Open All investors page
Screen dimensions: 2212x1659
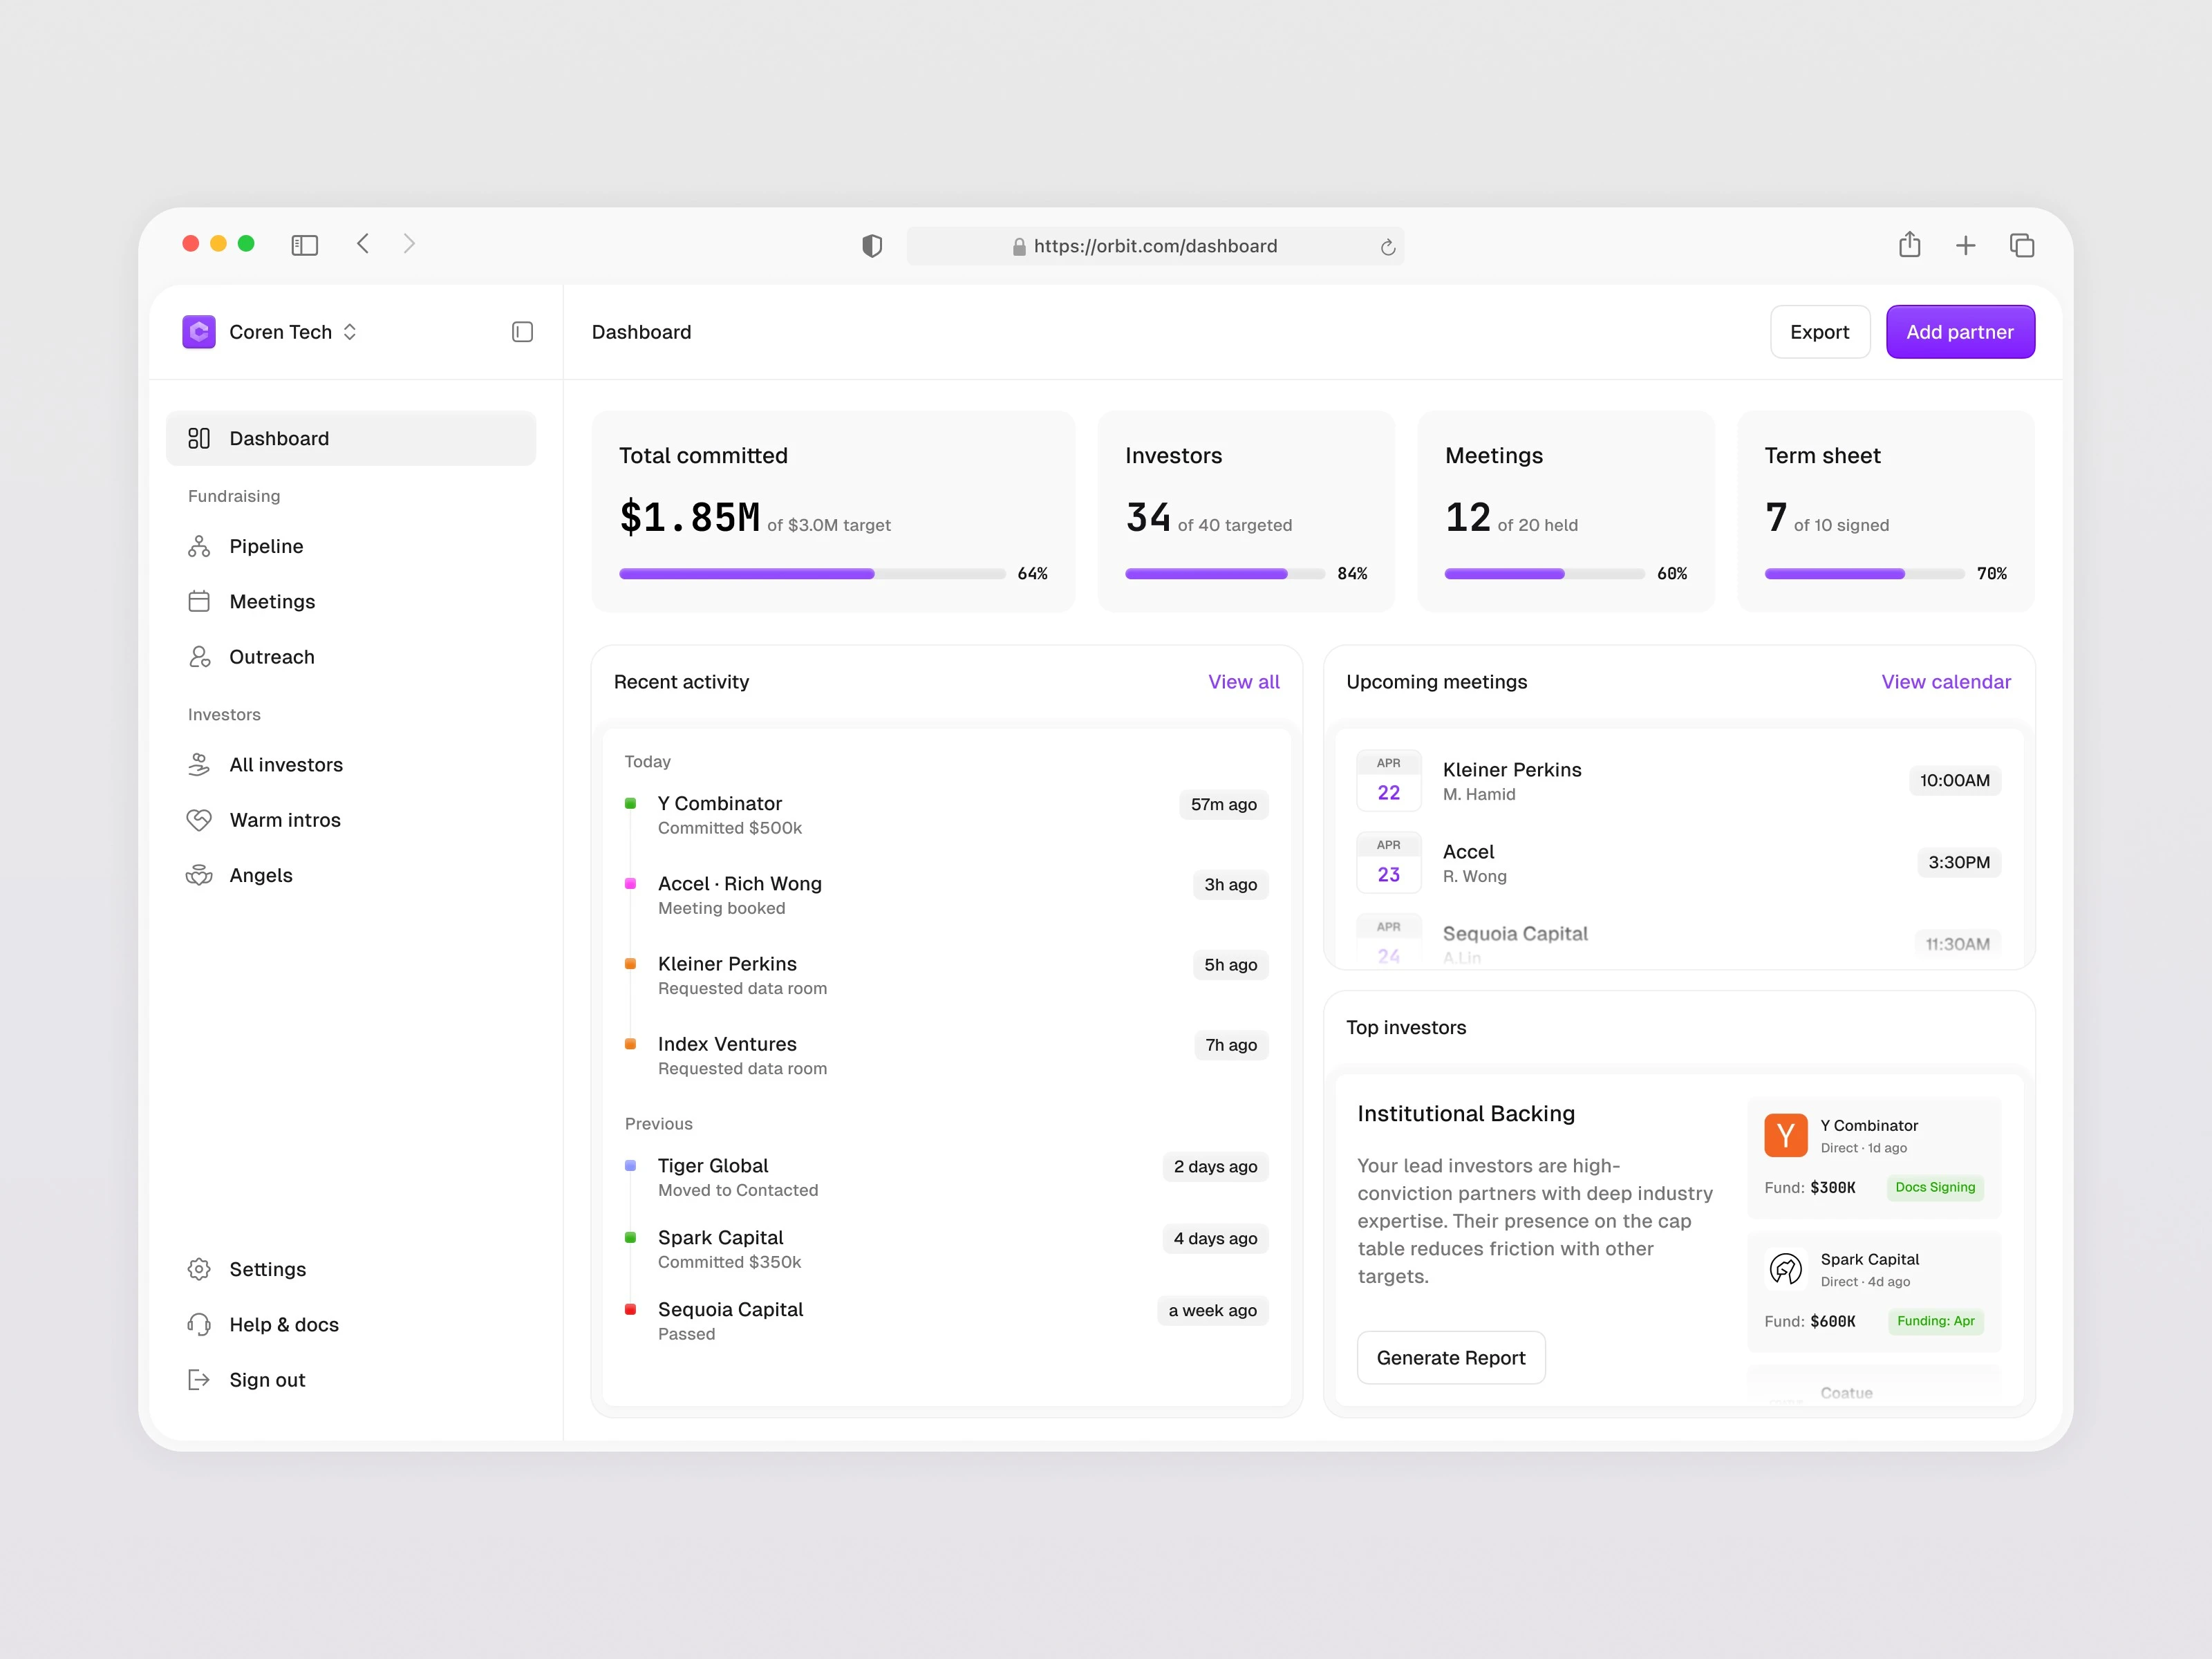[286, 764]
